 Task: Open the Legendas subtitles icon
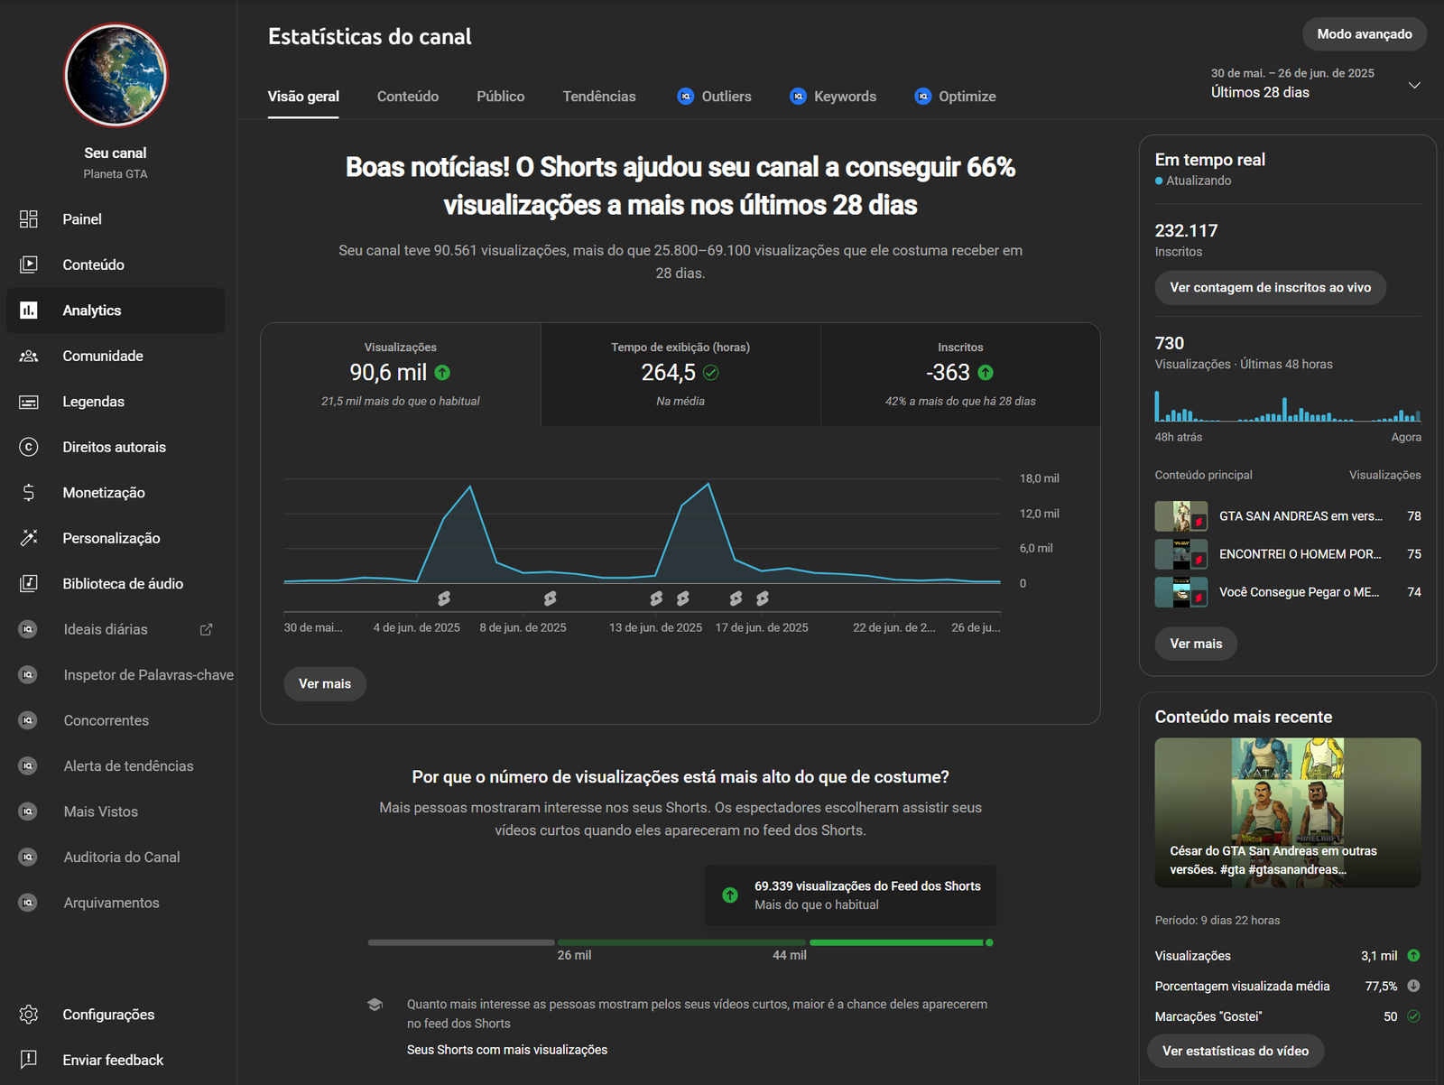[x=29, y=402]
